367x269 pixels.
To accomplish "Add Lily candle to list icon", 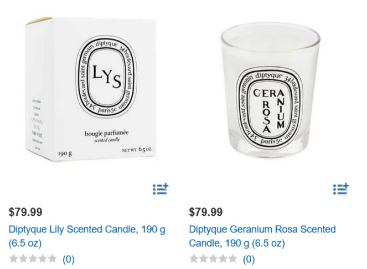I will tap(161, 189).
